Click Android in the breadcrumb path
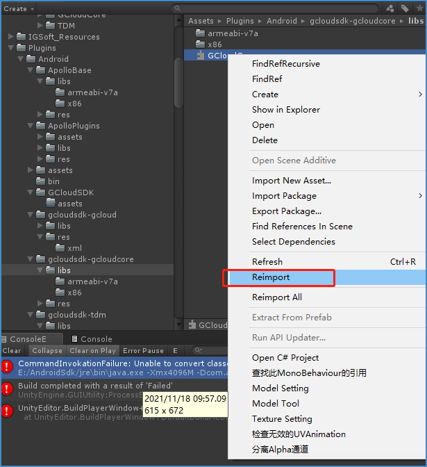427x467 pixels. click(x=281, y=21)
